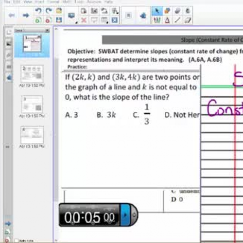The image size is (243, 243).
Task: Open dropdown arrow on view screens icon
Action: coord(76,22)
